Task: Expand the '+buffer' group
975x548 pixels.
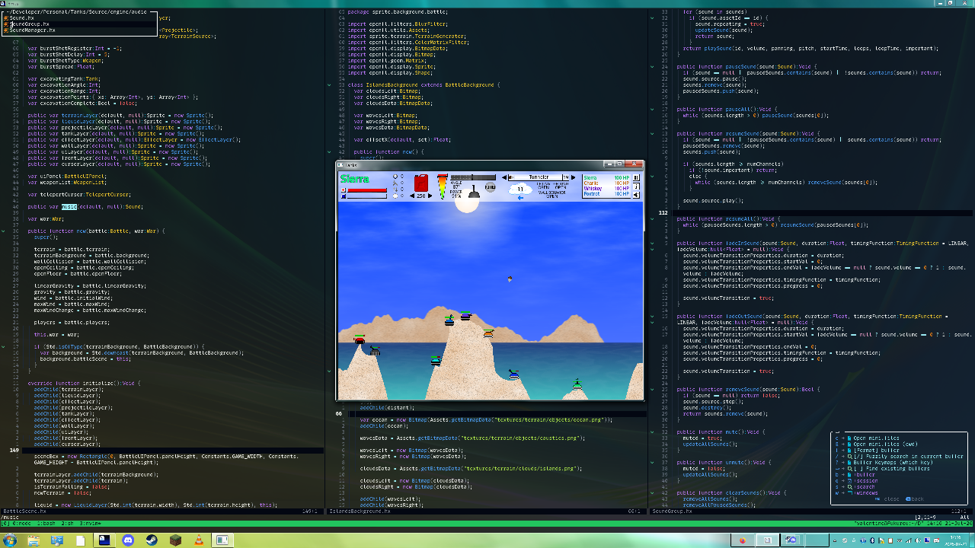Action: click(865, 475)
